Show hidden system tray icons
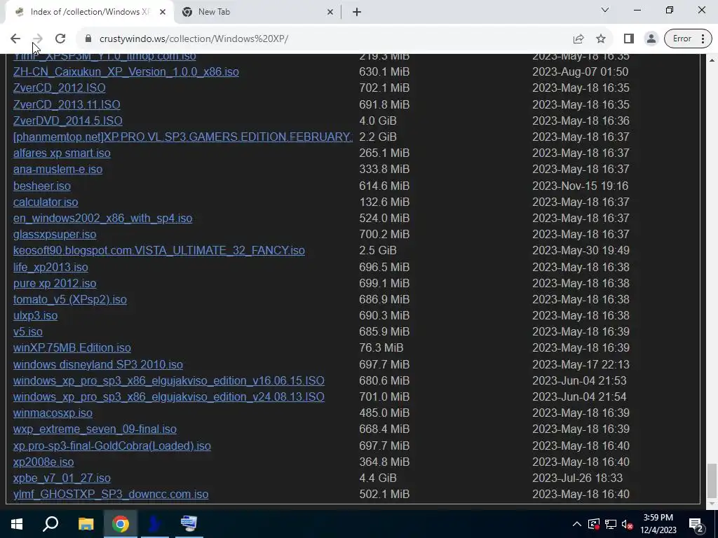 click(577, 524)
